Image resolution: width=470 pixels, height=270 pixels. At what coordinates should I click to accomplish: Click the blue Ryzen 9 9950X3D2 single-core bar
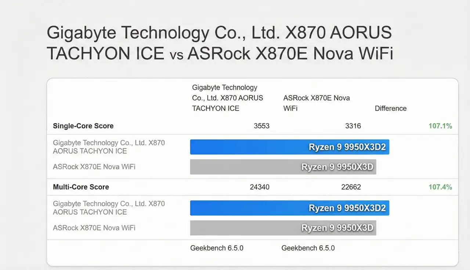(x=289, y=147)
